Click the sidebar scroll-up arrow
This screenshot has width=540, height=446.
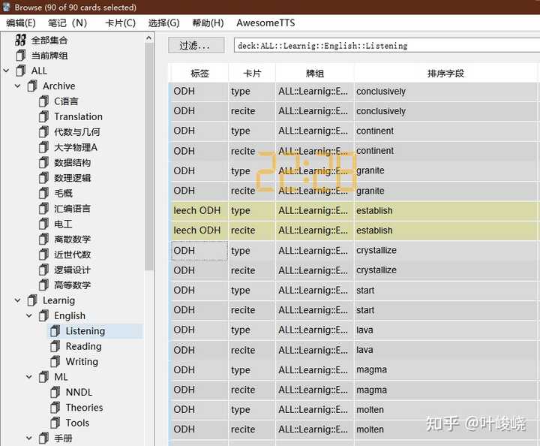coord(148,38)
